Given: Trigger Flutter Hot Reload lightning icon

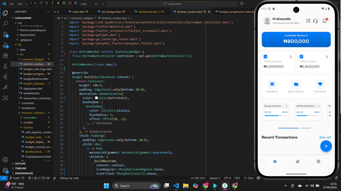Looking at the screenshot, I should pos(58,4).
